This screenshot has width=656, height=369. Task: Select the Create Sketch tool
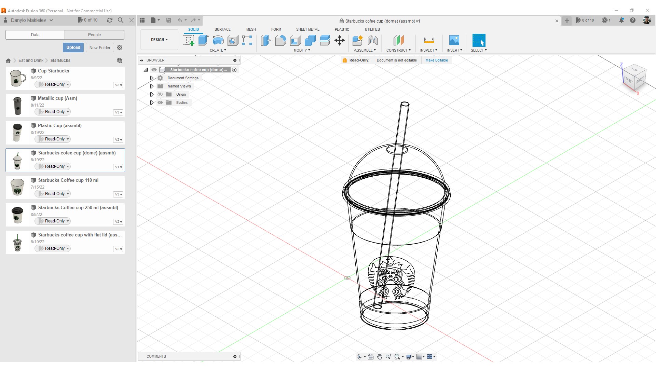click(x=189, y=40)
